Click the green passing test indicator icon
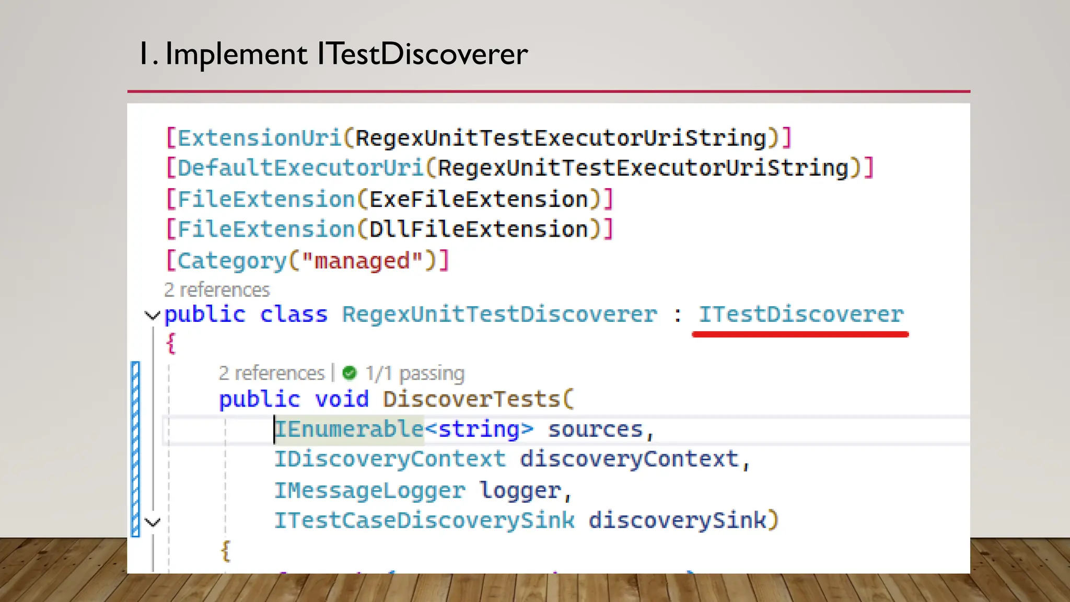This screenshot has height=602, width=1070. click(349, 373)
